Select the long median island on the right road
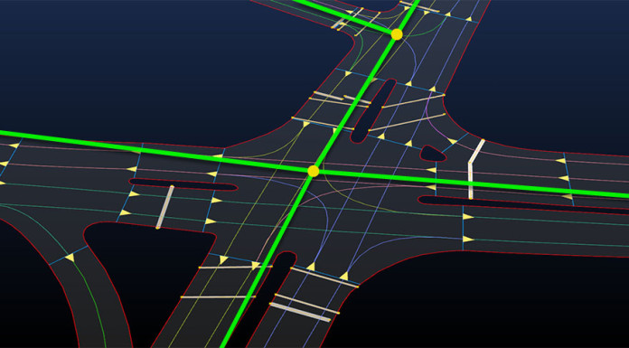Viewport: 629px width, 348px height. (x=521, y=204)
